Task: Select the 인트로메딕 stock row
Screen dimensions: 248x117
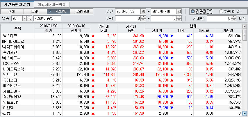Action: coord(121,102)
